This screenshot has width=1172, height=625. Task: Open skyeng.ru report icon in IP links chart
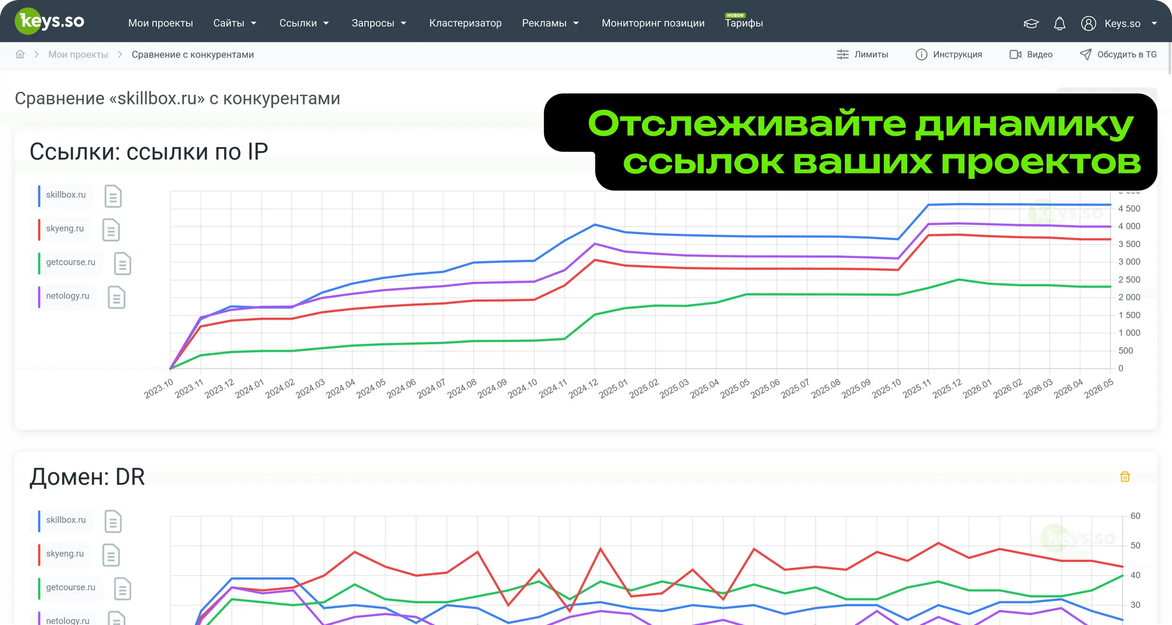pyautogui.click(x=111, y=230)
